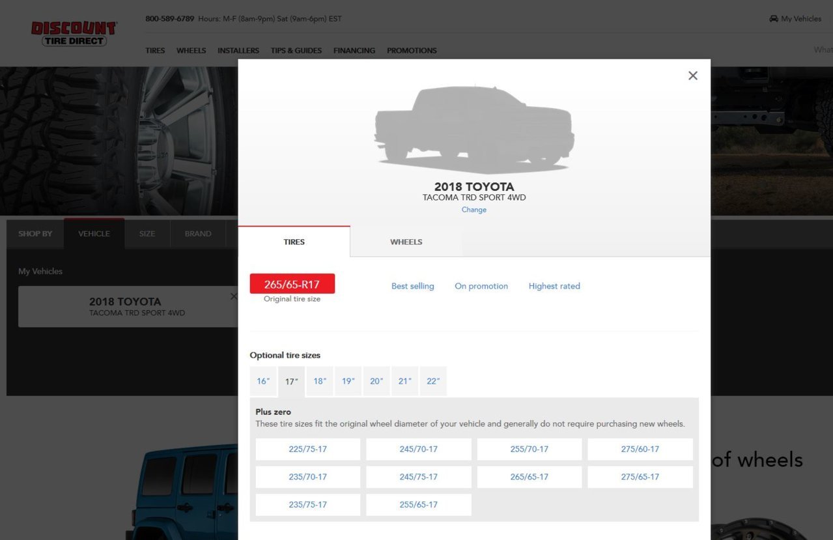Open the TIRES navigation menu
This screenshot has width=833, height=540.
[155, 50]
